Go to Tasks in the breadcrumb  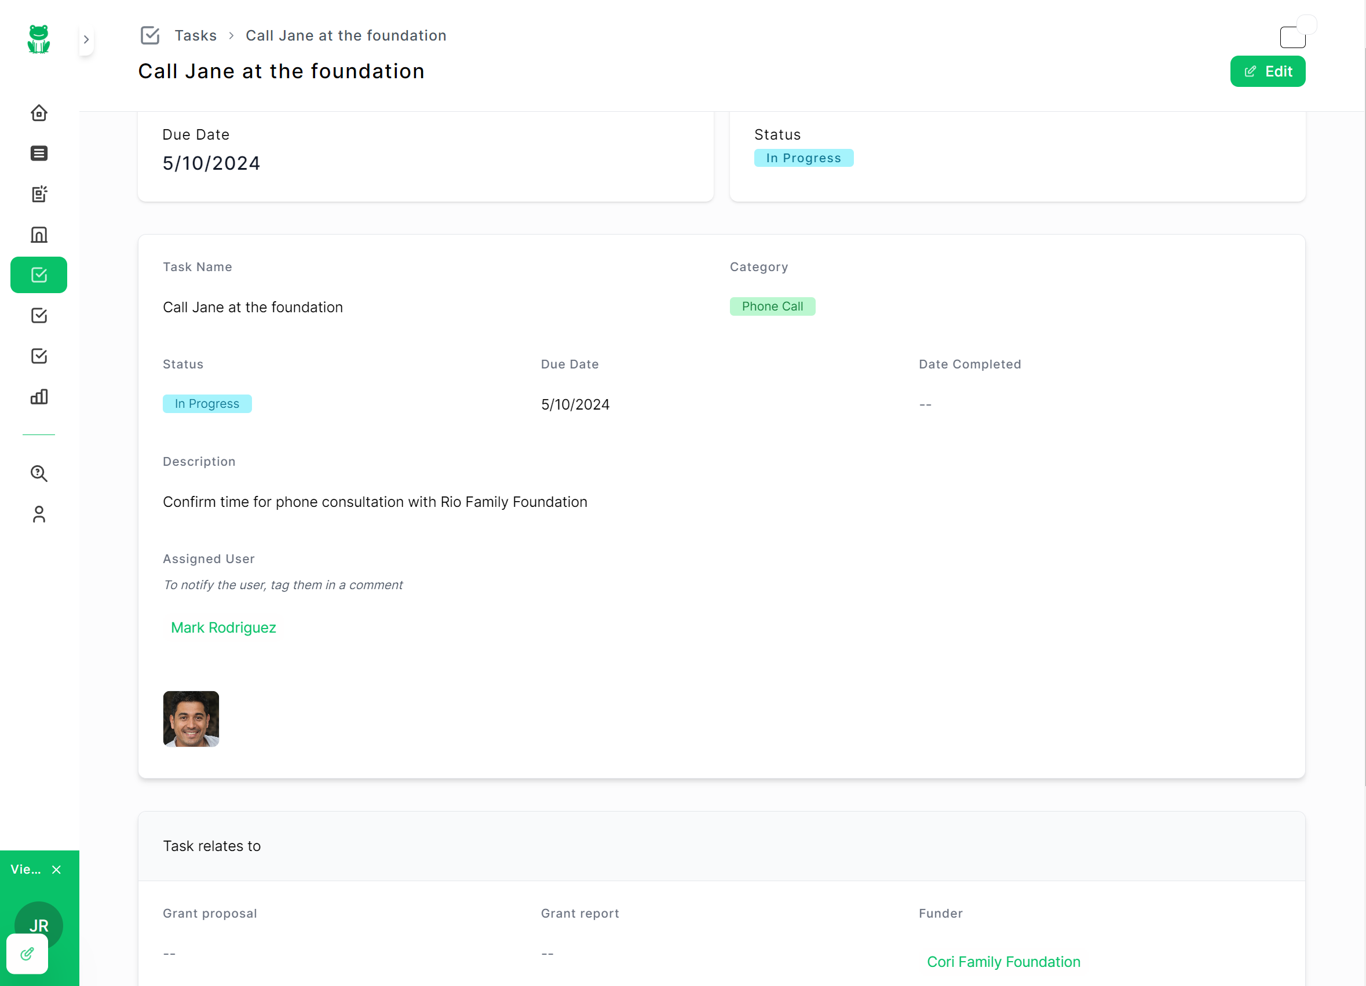point(195,35)
